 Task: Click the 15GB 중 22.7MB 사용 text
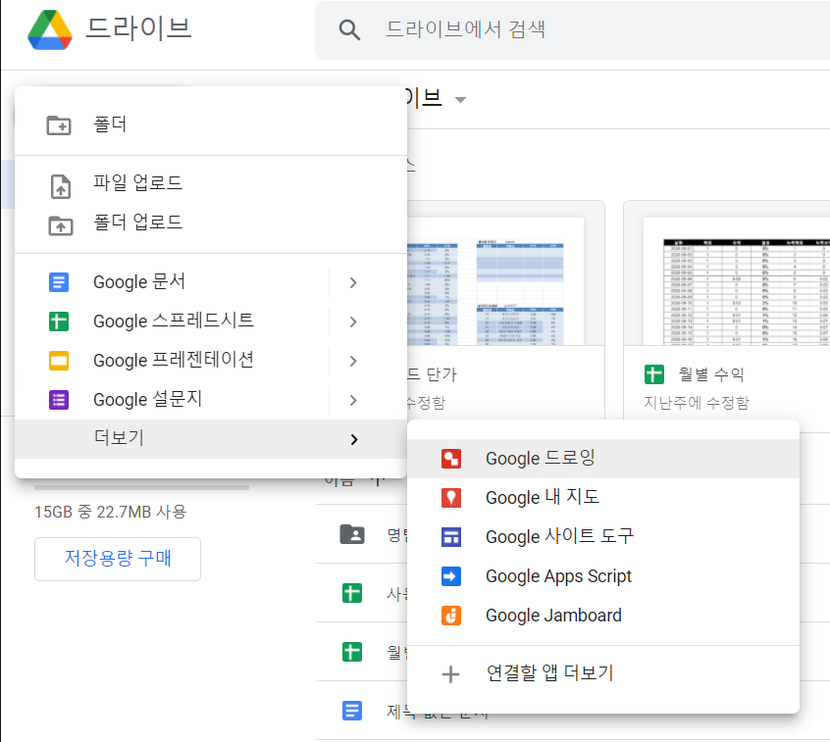point(111,512)
